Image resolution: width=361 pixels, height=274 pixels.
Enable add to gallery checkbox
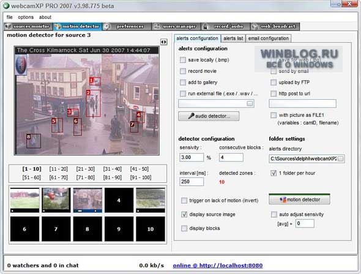pos(183,83)
